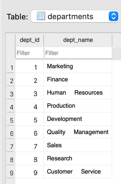Click the table icon beside departments
Viewport: 121px width, 184px height.
41,16
